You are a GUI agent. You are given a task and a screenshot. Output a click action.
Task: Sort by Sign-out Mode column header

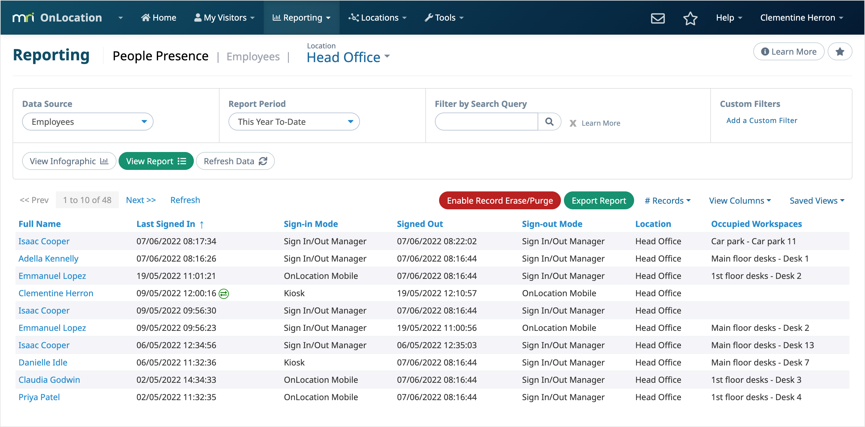point(552,224)
